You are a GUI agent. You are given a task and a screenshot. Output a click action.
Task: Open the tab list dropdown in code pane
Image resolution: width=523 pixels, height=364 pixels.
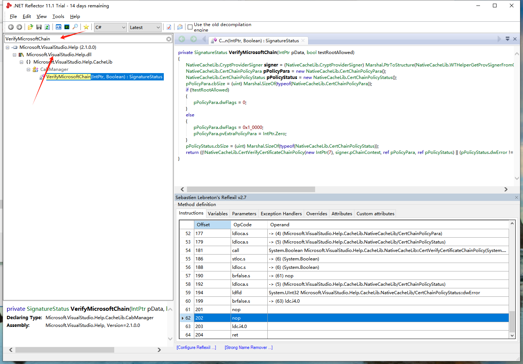coord(507,39)
